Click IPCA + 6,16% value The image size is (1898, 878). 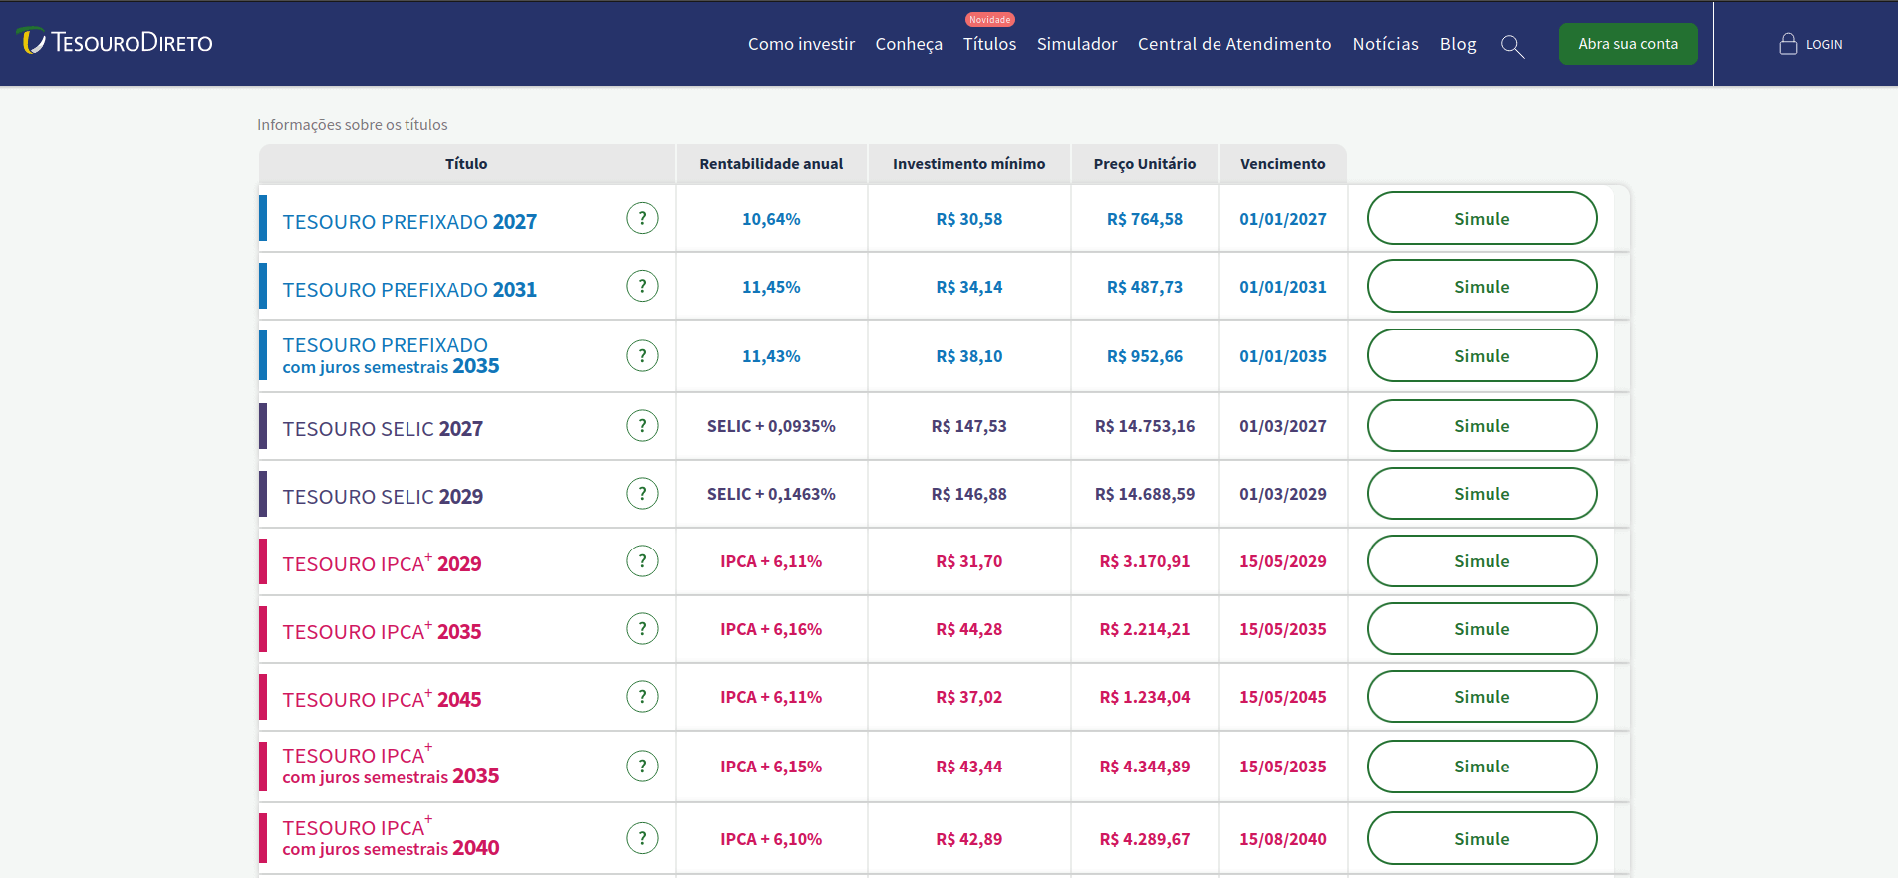pos(771,629)
